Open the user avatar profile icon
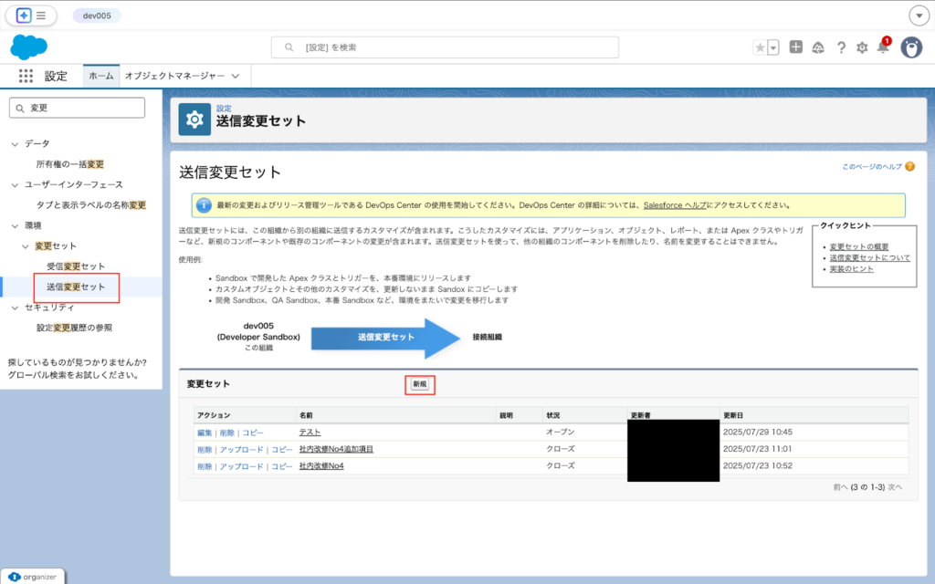Image resolution: width=935 pixels, height=584 pixels. coord(911,48)
